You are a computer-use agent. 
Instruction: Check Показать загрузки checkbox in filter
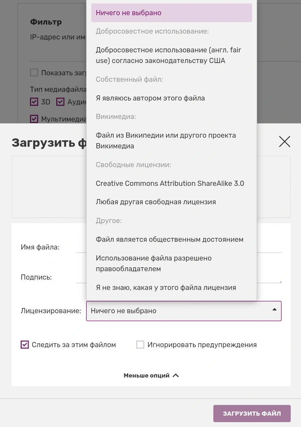[x=34, y=72]
